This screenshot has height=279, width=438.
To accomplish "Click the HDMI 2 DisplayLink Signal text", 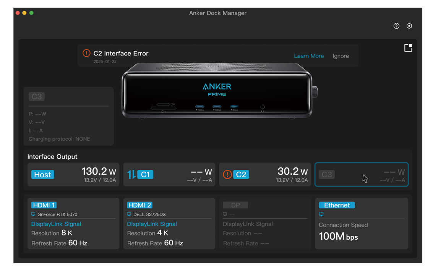I will coord(152,224).
